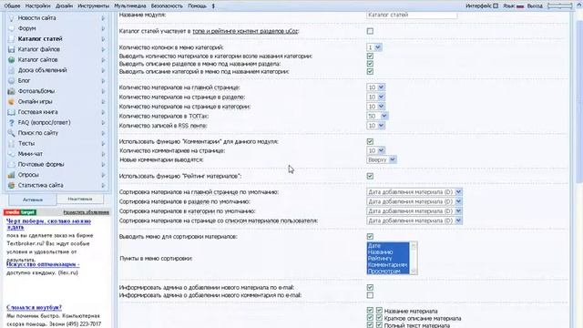583x328 pixels.
Task: Click the slider in top right corner
Action: tap(560, 6)
